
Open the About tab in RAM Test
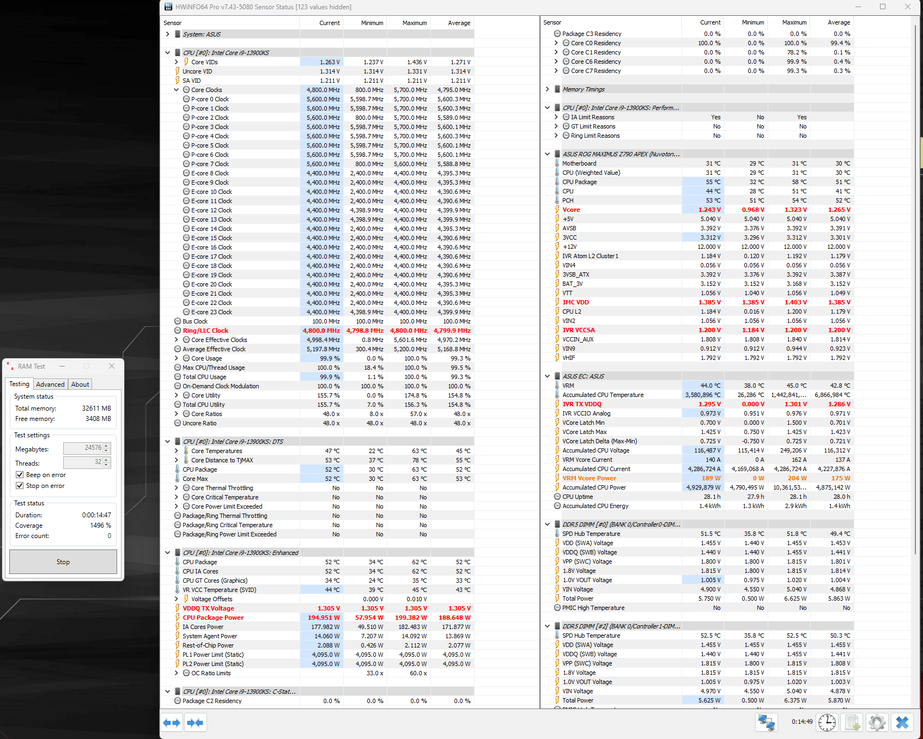[x=80, y=384]
